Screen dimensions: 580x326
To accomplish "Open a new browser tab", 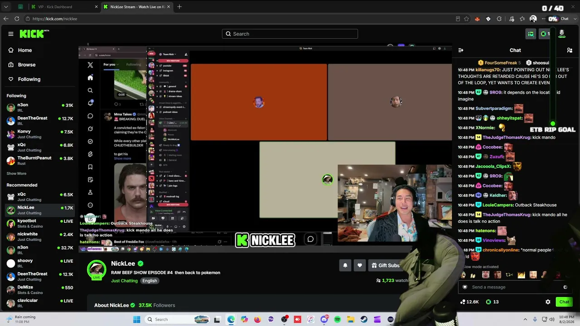I will [179, 7].
